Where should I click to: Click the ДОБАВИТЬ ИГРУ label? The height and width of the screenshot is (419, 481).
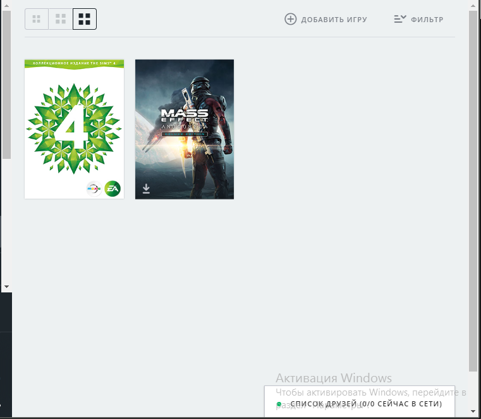point(334,20)
